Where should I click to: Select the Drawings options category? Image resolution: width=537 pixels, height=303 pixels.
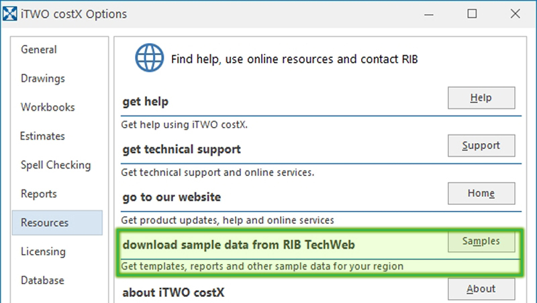43,79
